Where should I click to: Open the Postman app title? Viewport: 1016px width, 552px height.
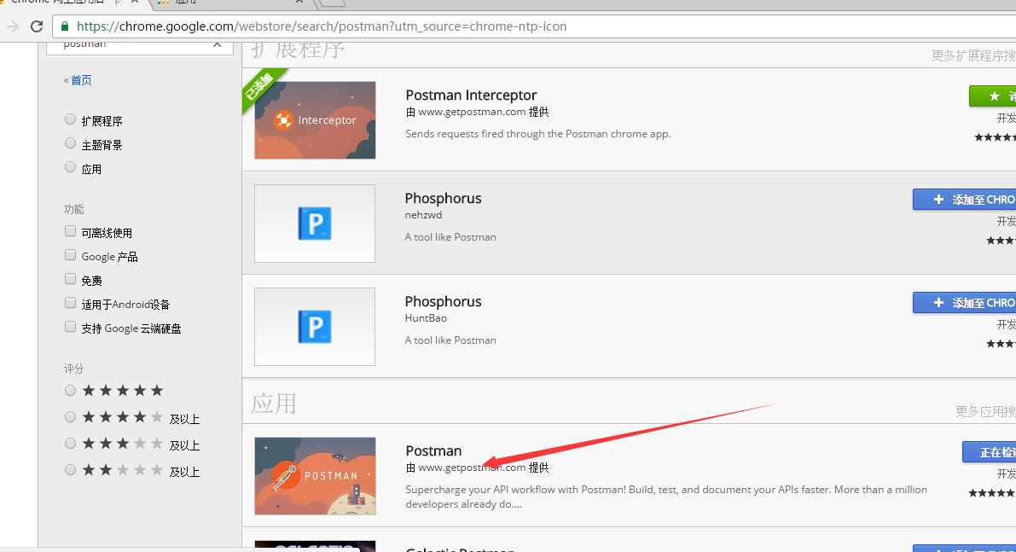point(433,451)
